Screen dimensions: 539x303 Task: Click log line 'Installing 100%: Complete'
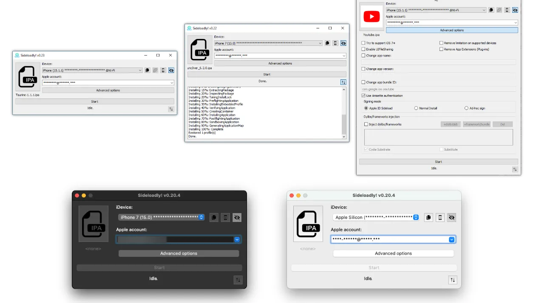click(x=206, y=129)
